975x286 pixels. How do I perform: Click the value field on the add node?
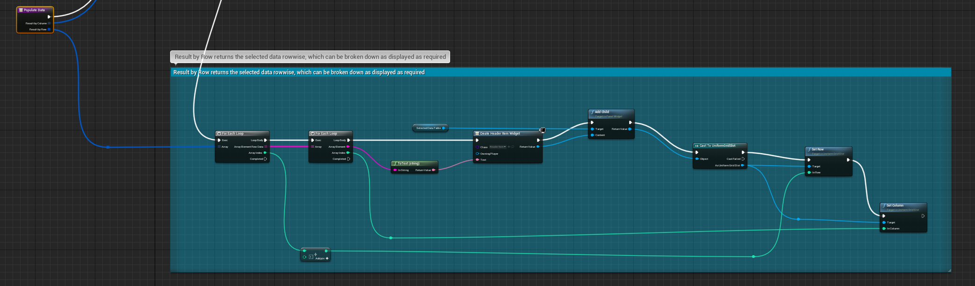click(311, 257)
